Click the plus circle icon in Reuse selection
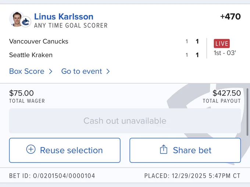250x187 pixels. pyautogui.click(x=31, y=149)
